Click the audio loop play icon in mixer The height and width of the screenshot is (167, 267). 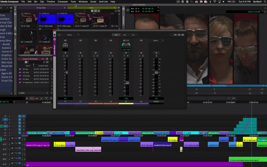coord(179,35)
